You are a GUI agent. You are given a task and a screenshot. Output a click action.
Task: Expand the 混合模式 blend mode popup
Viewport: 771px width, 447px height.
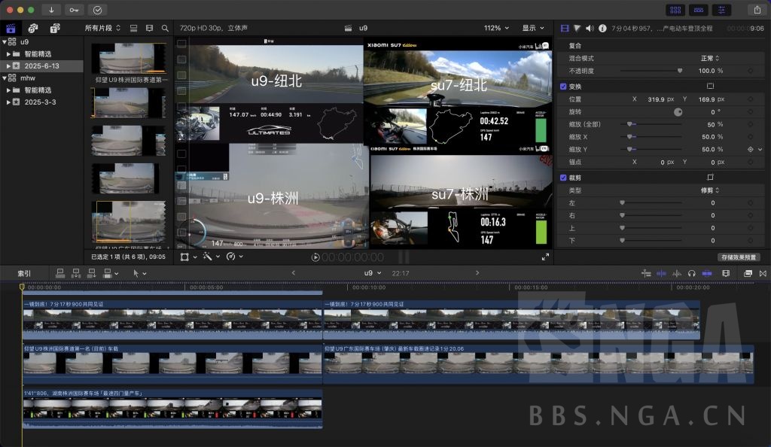pyautogui.click(x=709, y=58)
